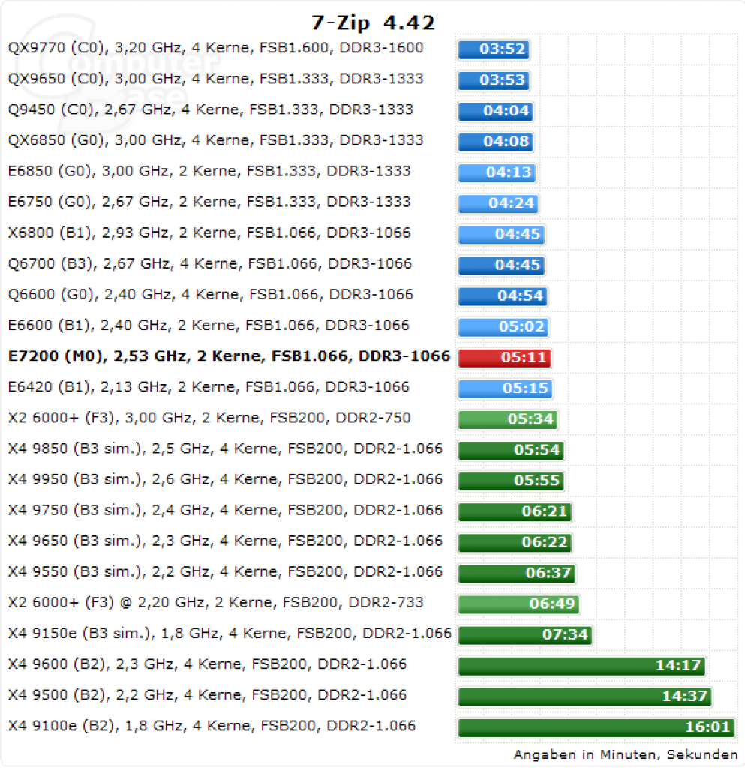Click the dark green 06:21 bar
745x768 pixels.
[x=515, y=512]
